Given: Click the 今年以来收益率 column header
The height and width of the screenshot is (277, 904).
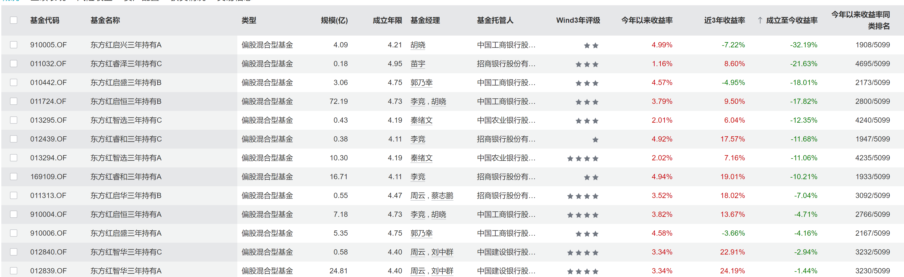Looking at the screenshot, I should pyautogui.click(x=647, y=20).
